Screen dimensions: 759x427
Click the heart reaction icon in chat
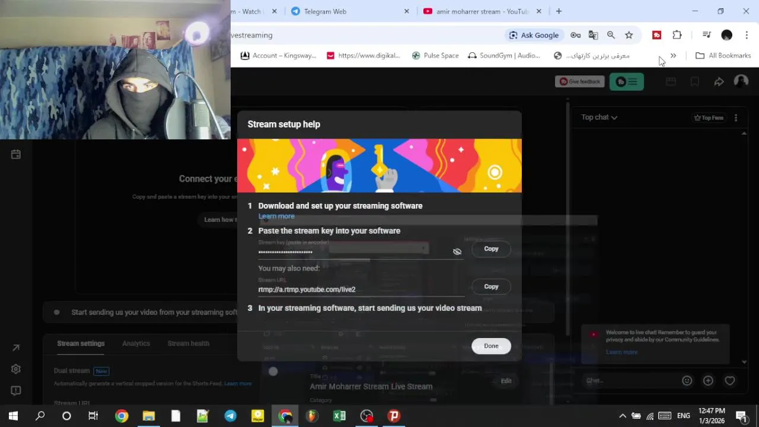click(730, 381)
